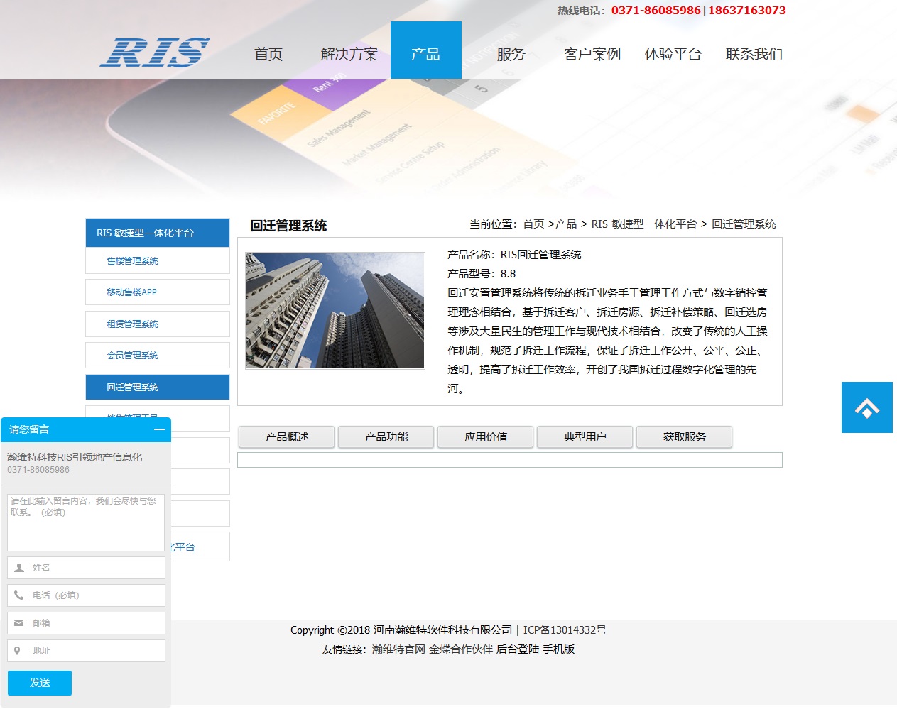The image size is (897, 709).
Task: Click 首页 in the breadcrumb trail
Action: point(533,224)
